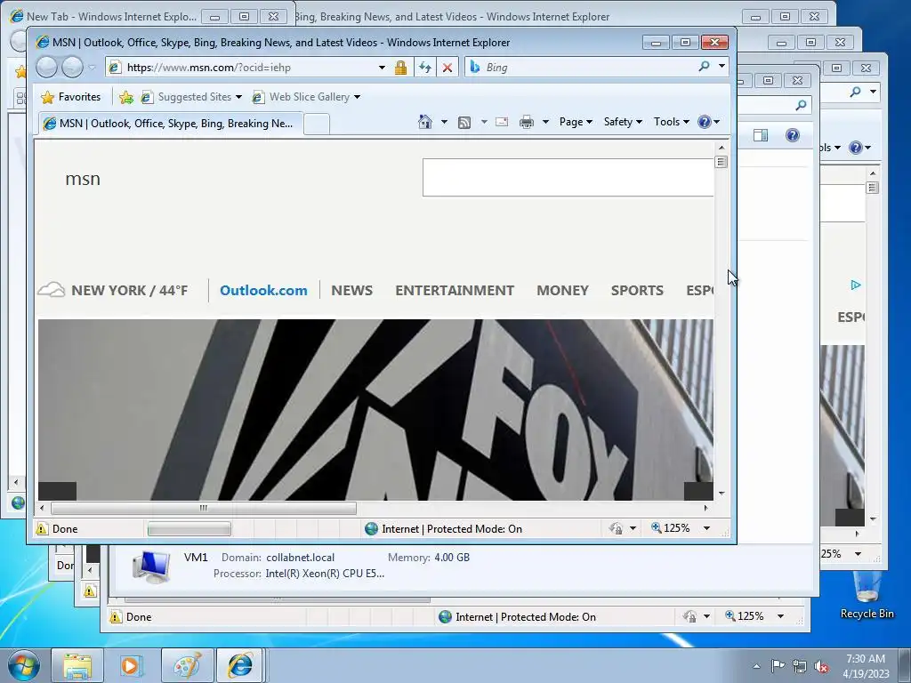Click ENTERTAINMENT link in MSN navigation
Screen dimensions: 911x683
tap(455, 291)
